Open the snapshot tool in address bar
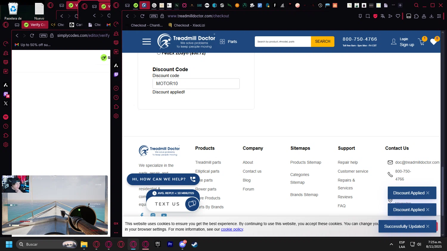The width and height of the screenshot is (447, 251). coord(368,16)
